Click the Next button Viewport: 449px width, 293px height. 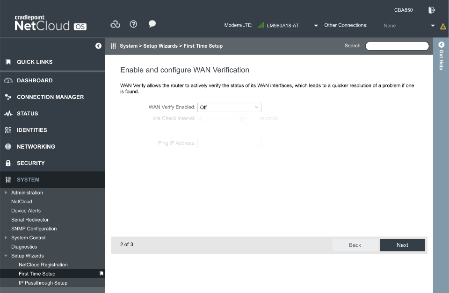click(402, 245)
